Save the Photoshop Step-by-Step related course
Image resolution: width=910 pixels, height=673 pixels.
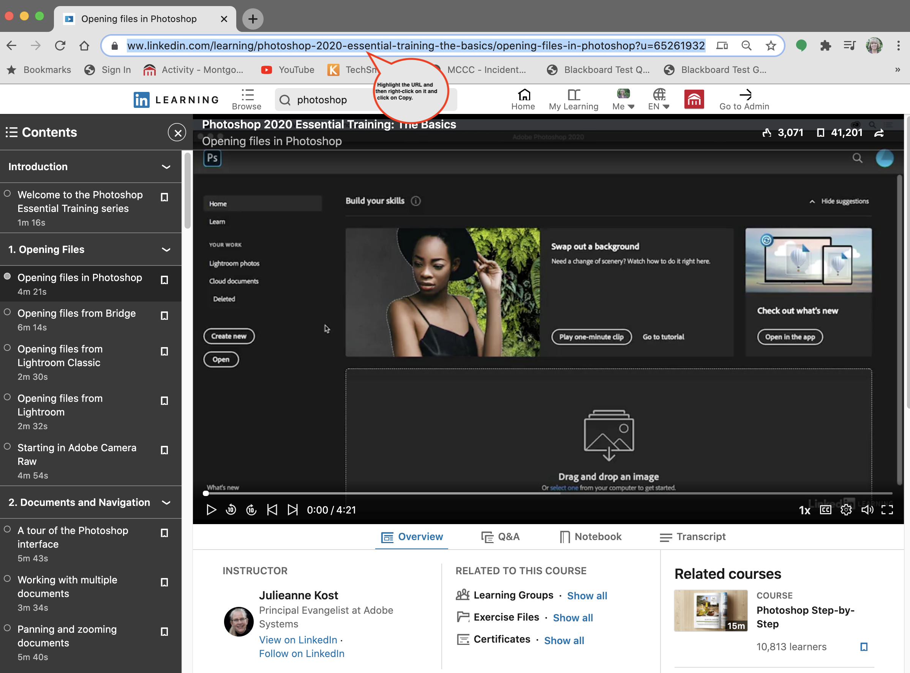[864, 646]
